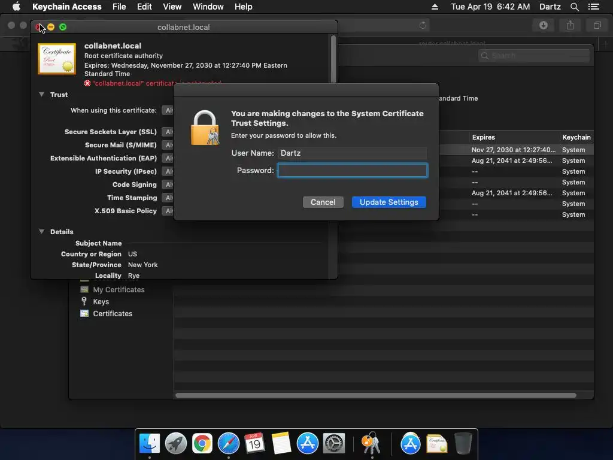Click the red not-trusted error icon
The height and width of the screenshot is (460, 613).
click(x=87, y=83)
